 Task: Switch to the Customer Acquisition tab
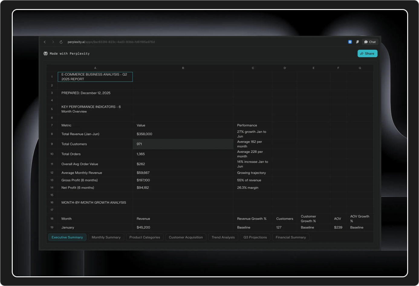tap(186, 237)
